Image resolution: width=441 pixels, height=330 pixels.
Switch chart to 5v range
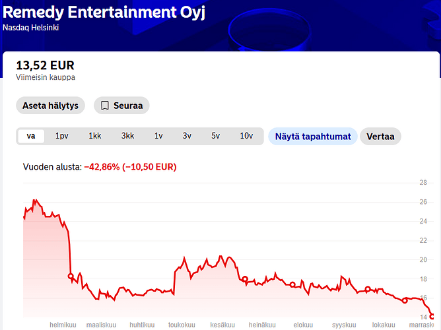[215, 136]
